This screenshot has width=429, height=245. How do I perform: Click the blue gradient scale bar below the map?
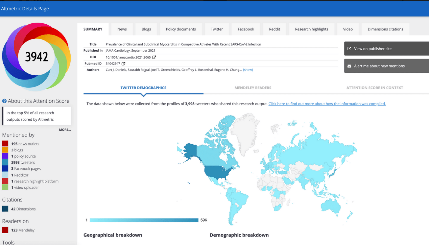coord(144,220)
